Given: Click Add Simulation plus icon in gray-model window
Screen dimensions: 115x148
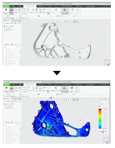Looking at the screenshot, I should tap(6, 10).
